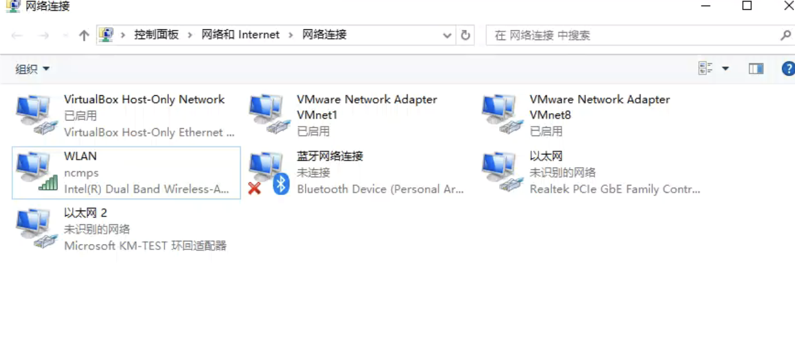Go up one level with up arrow
Screen dimensions: 795x347
(84, 35)
